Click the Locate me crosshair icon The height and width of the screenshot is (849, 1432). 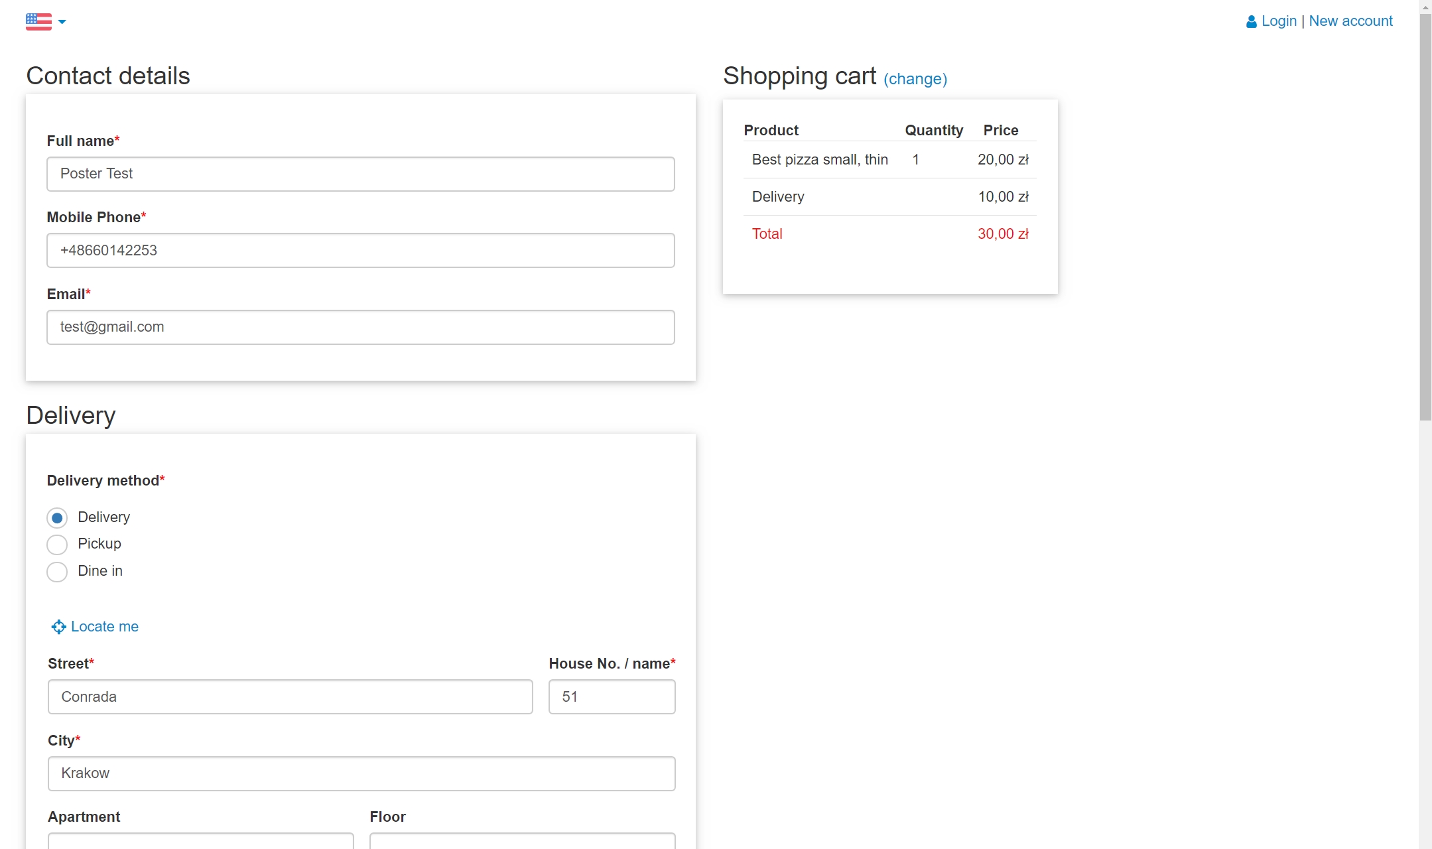pyautogui.click(x=58, y=627)
